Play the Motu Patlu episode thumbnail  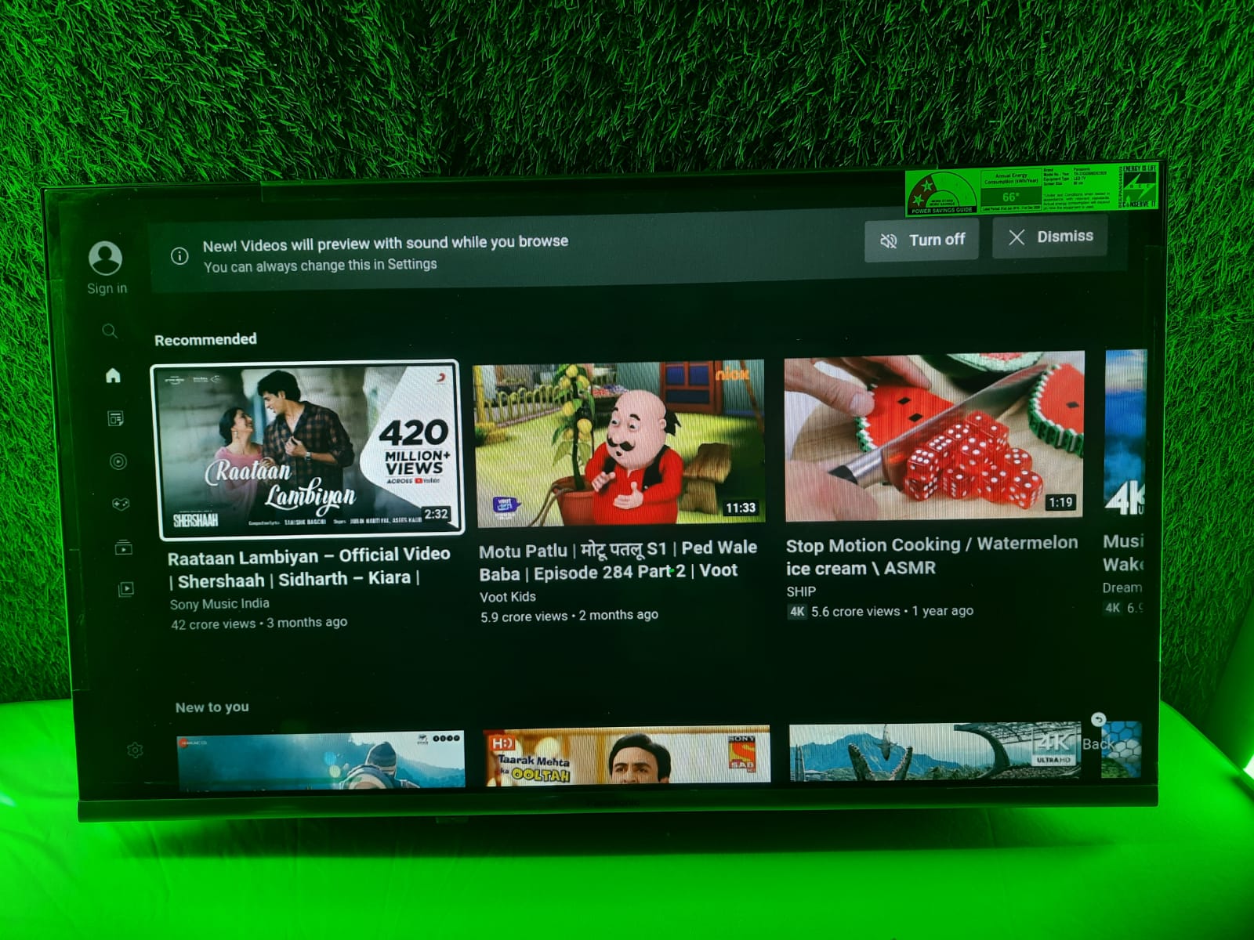[x=618, y=443]
